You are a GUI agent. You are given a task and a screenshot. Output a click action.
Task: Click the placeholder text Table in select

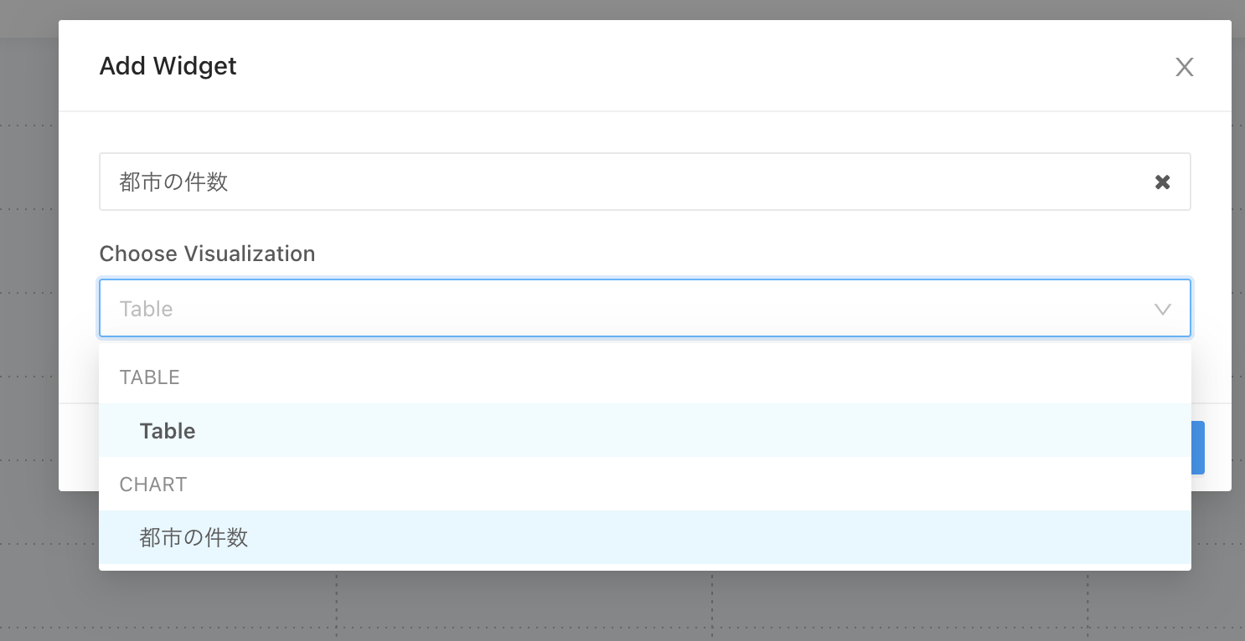click(x=147, y=309)
